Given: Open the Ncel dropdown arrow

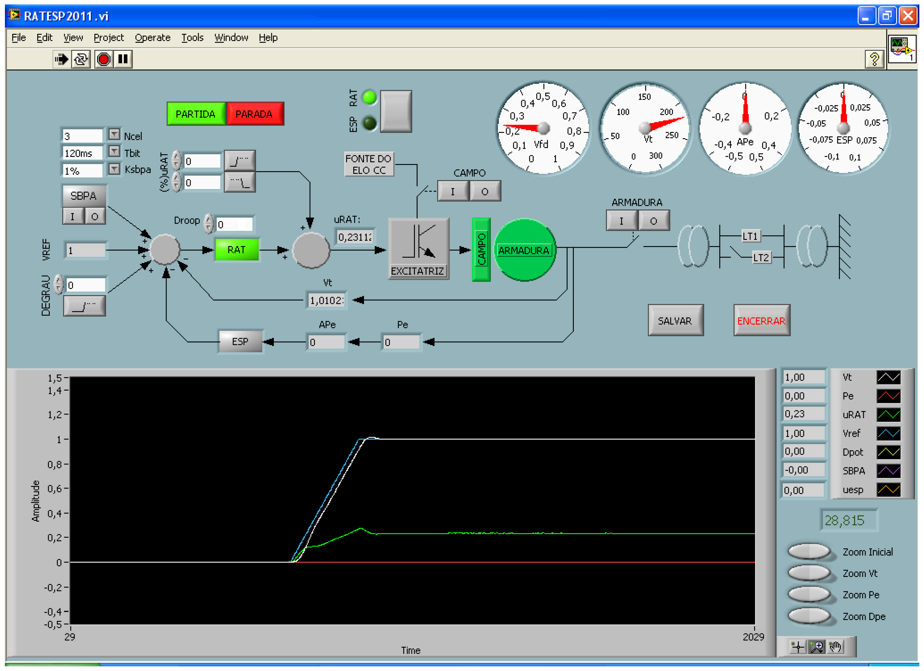Looking at the screenshot, I should [114, 134].
